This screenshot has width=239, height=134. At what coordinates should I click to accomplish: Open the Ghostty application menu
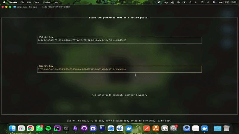click(x=13, y=2)
